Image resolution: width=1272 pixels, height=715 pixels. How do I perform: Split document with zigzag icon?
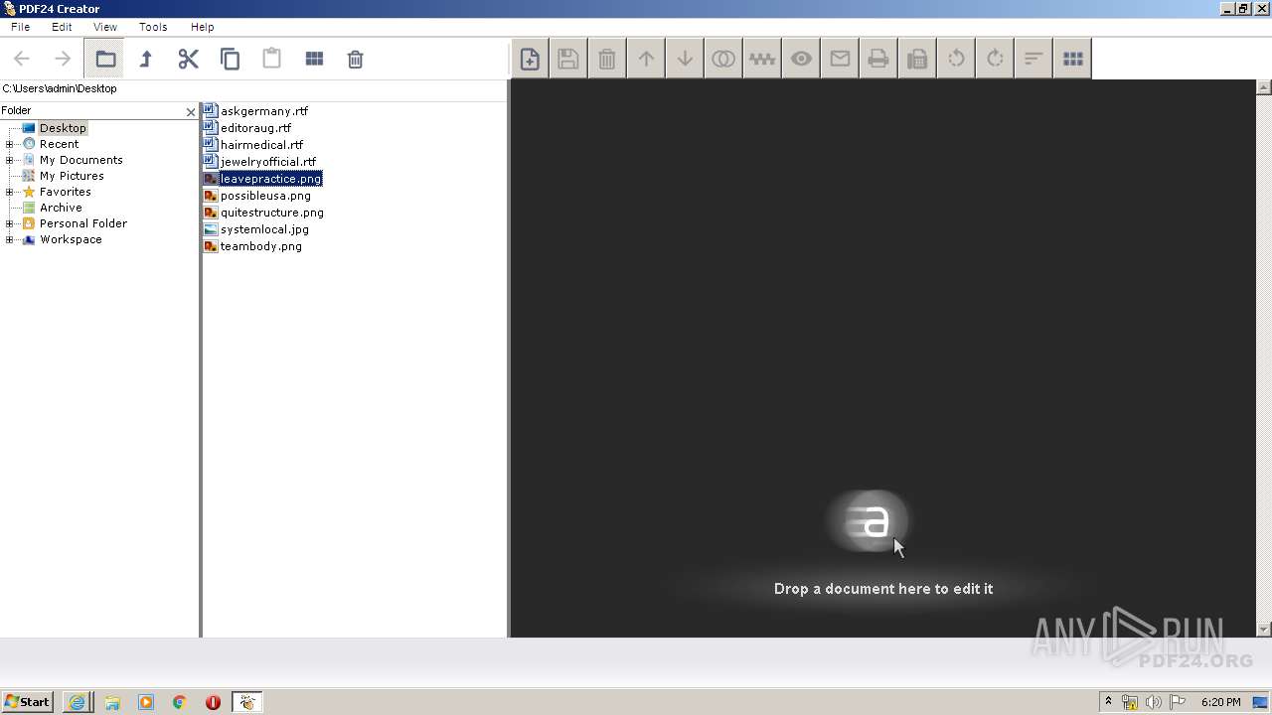click(762, 60)
